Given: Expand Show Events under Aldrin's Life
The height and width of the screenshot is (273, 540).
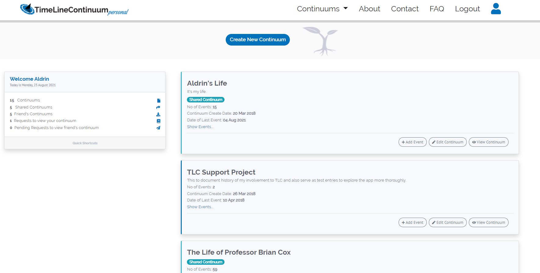Looking at the screenshot, I should point(200,127).
